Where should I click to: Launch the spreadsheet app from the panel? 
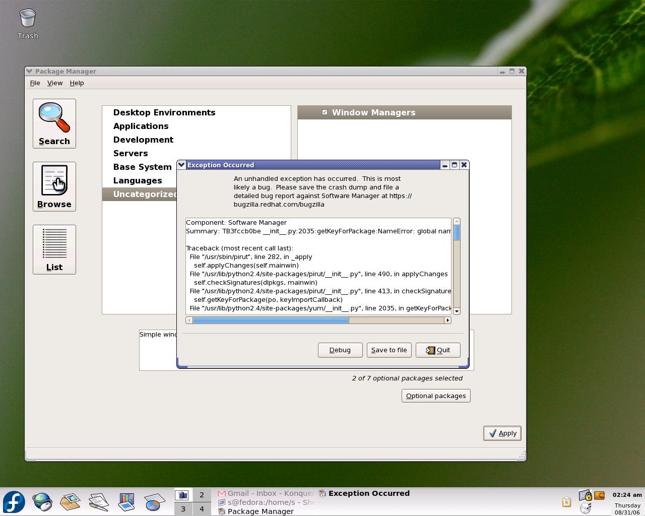155,502
